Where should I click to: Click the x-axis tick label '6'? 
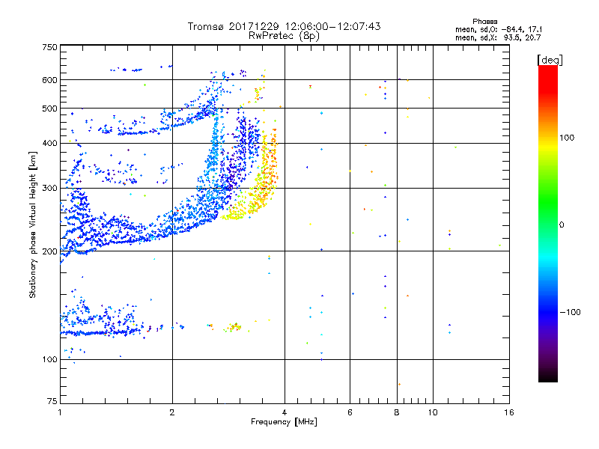(350, 412)
